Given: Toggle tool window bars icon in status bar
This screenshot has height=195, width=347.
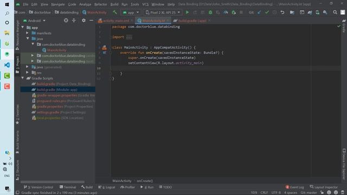Looking at the screenshot, I should [x=17, y=193].
